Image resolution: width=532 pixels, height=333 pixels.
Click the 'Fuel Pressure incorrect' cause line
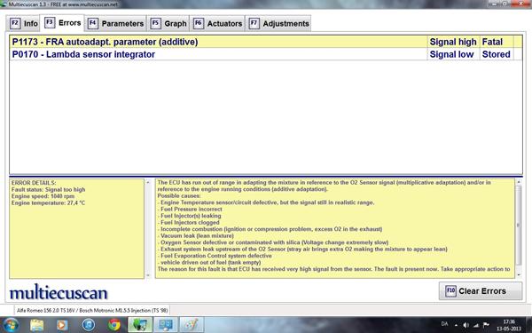190,209
